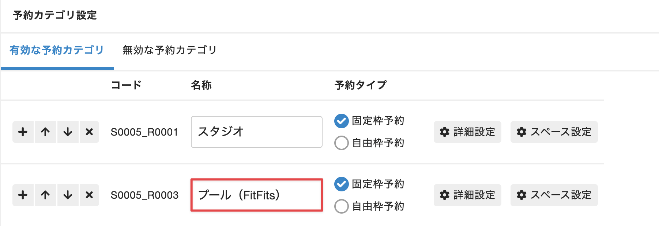The image size is (659, 226).
Task: Move the プール（FitFits）category up
Action: tap(45, 195)
